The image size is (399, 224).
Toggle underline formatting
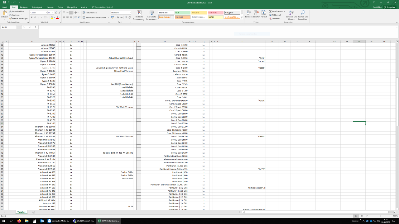click(x=38, y=17)
